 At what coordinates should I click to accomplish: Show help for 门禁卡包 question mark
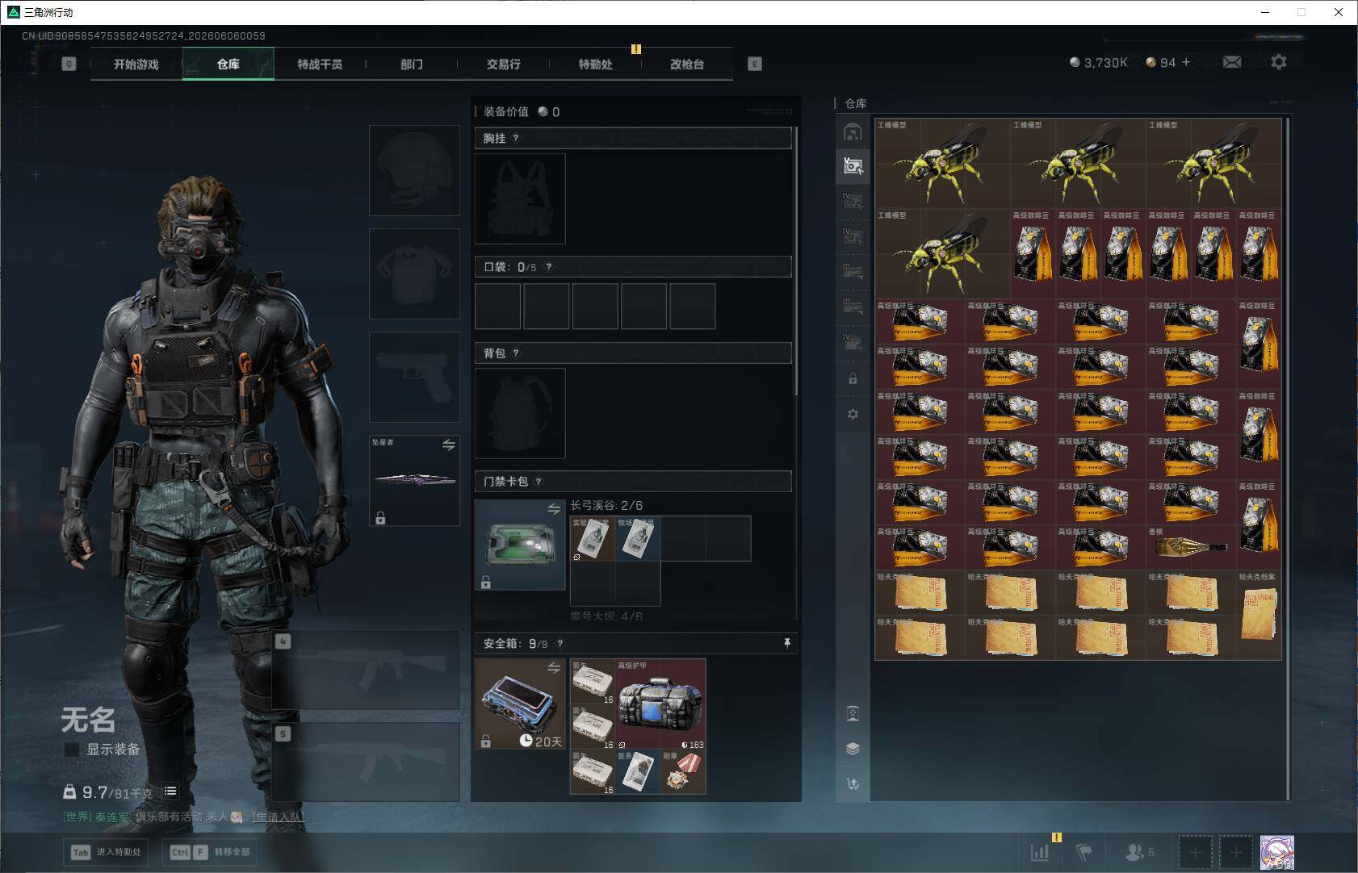pyautogui.click(x=539, y=482)
